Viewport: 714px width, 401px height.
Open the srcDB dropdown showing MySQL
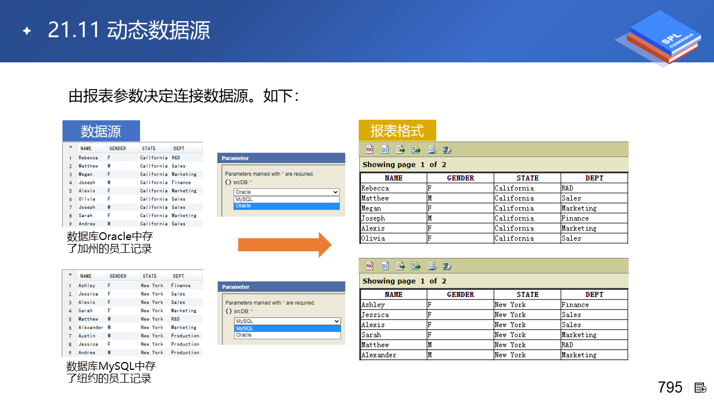pos(287,321)
